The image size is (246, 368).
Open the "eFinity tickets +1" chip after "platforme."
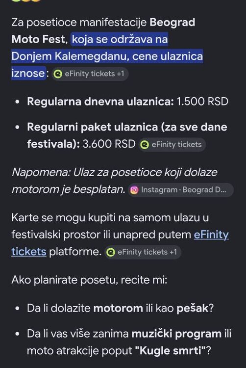(143, 252)
